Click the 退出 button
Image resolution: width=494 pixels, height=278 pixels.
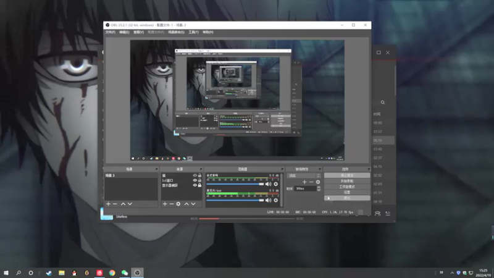[x=347, y=198]
